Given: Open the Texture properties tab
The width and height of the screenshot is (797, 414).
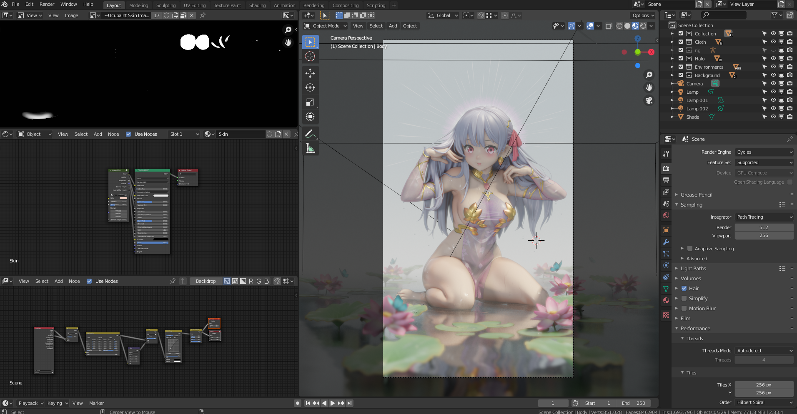Looking at the screenshot, I should click(666, 315).
